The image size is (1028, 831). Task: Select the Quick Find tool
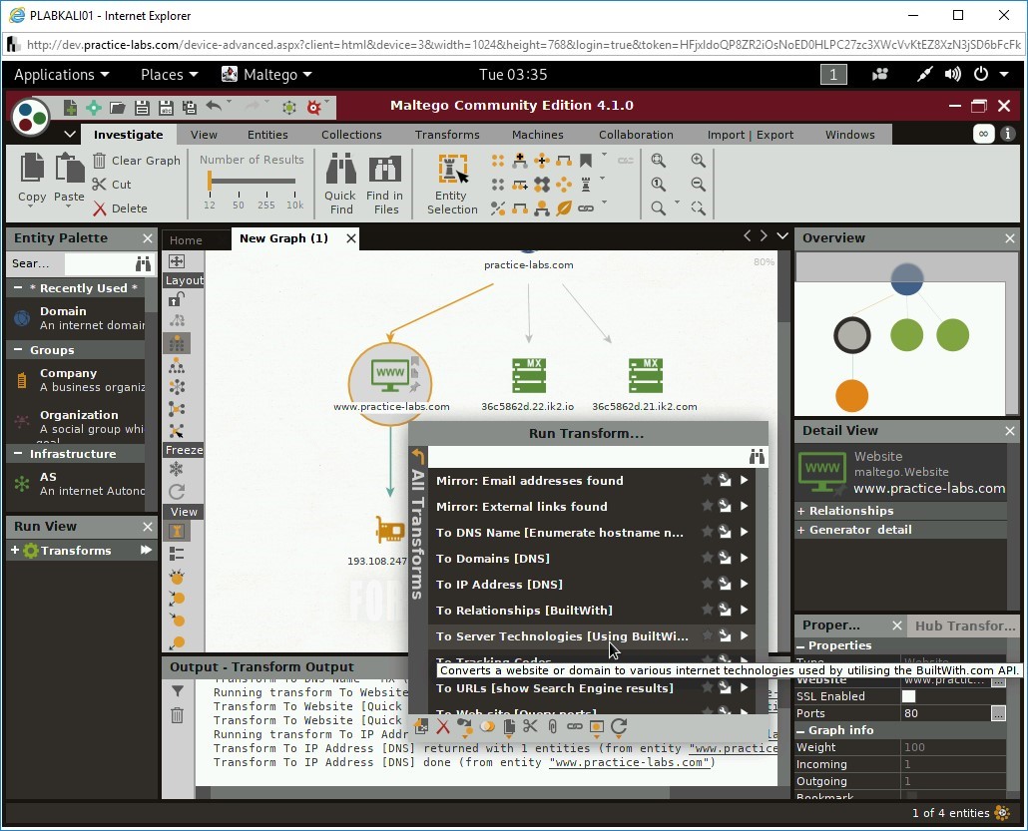(339, 180)
